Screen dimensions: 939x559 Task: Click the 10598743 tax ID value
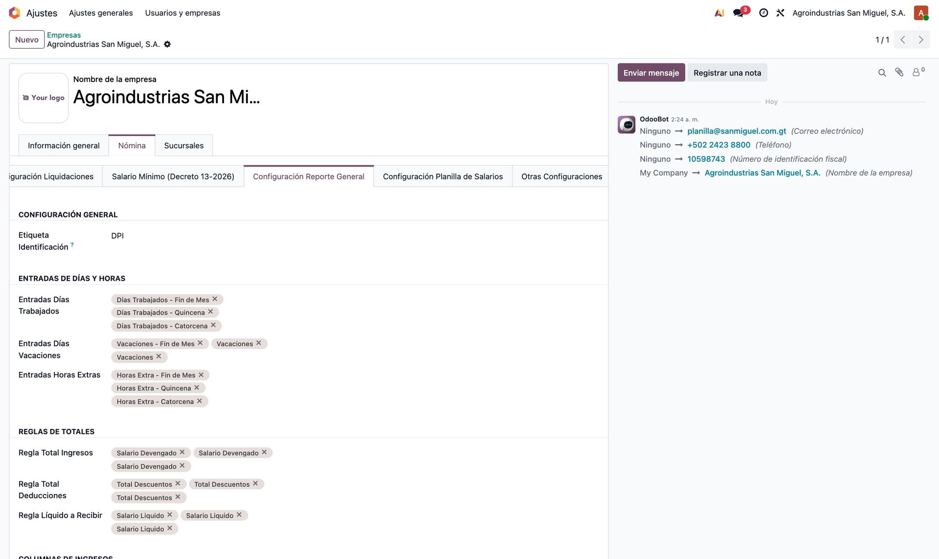706,159
